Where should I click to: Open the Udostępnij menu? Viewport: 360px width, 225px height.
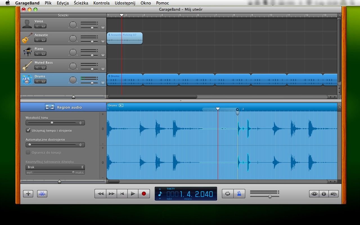(x=125, y=3)
